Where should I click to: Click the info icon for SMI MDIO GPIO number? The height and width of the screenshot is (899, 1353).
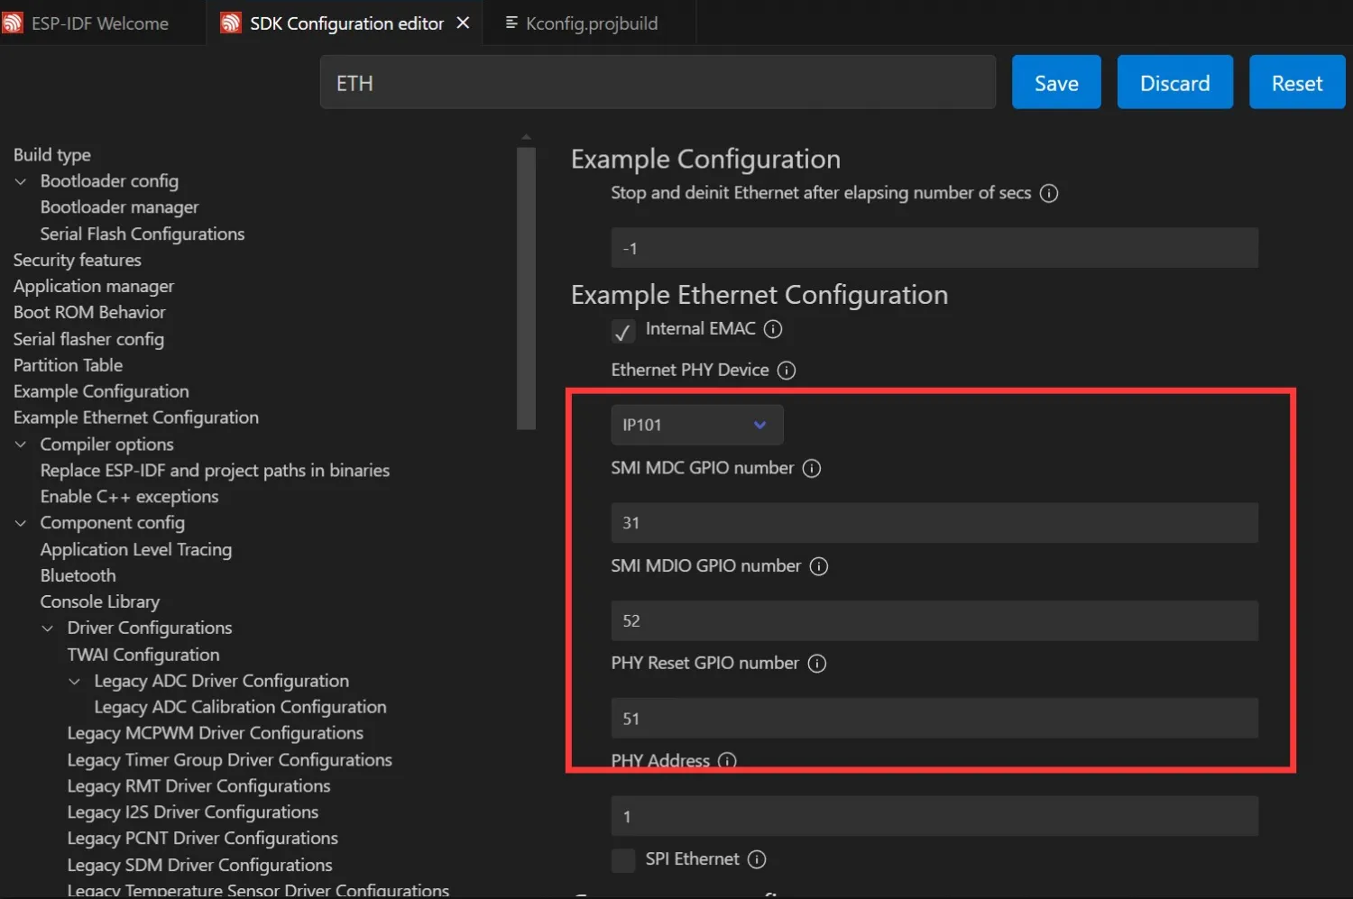(818, 566)
